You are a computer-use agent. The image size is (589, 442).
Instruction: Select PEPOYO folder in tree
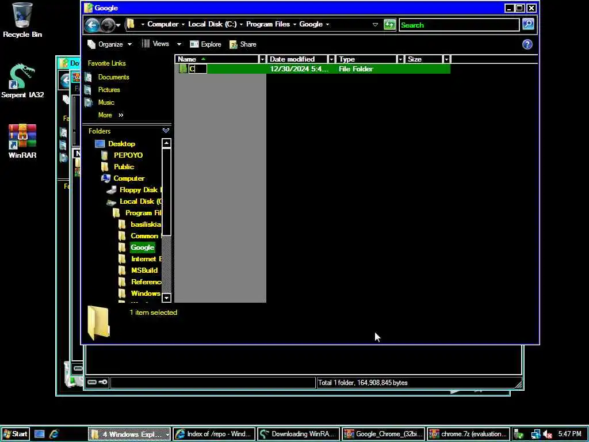(x=128, y=155)
